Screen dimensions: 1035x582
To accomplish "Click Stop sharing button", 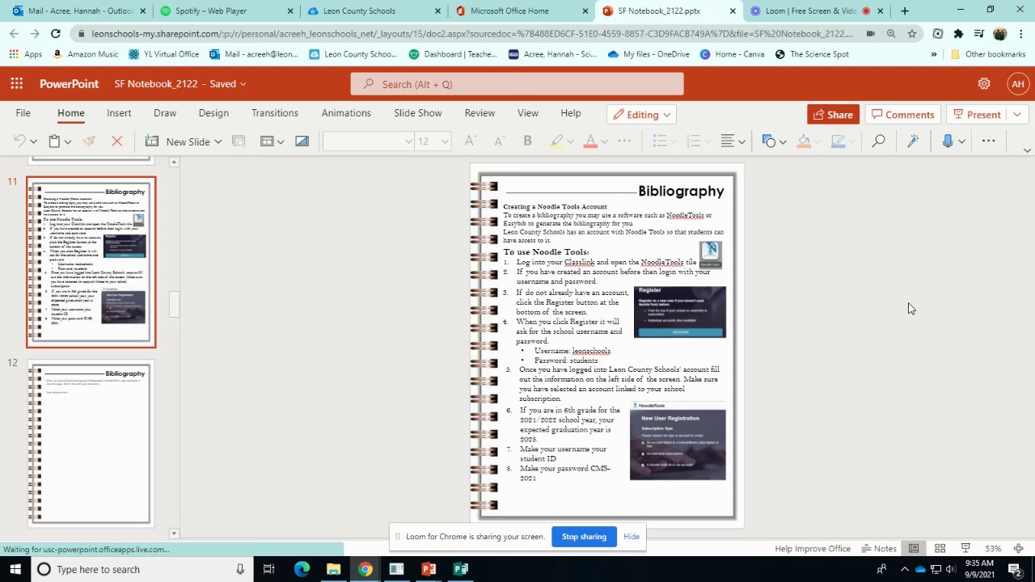I will coord(584,537).
